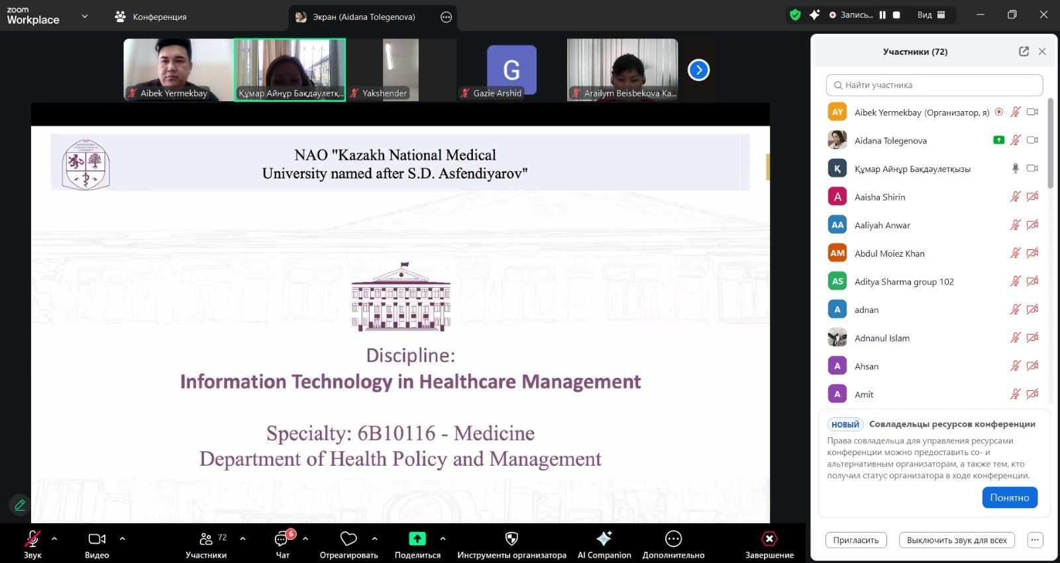Pop out the participants panel
The width and height of the screenshot is (1060, 563).
click(1024, 52)
